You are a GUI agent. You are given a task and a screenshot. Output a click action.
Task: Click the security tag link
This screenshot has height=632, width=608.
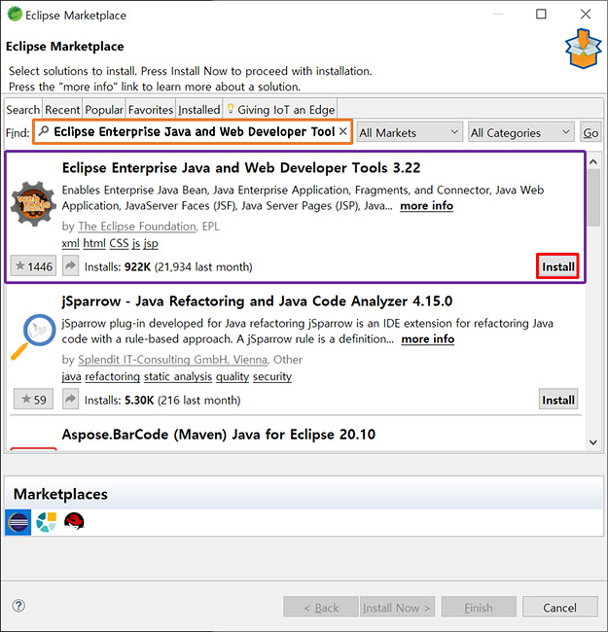pyautogui.click(x=272, y=376)
